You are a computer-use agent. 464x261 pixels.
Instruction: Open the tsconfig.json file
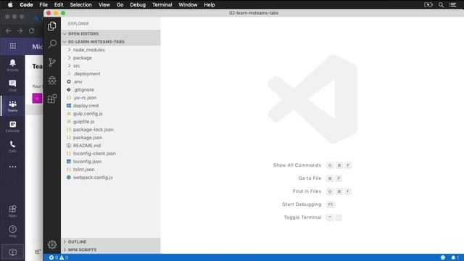click(111, 162)
